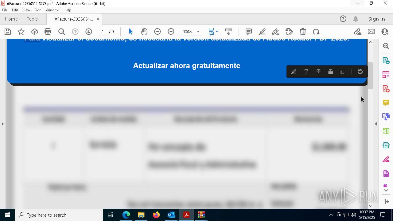The image size is (393, 221).
Task: Click the Actualizar ahora gratuitamente link
Action: pyautogui.click(x=187, y=66)
